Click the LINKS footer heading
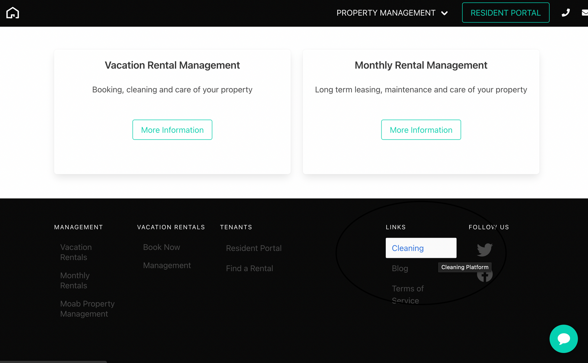 (396, 227)
